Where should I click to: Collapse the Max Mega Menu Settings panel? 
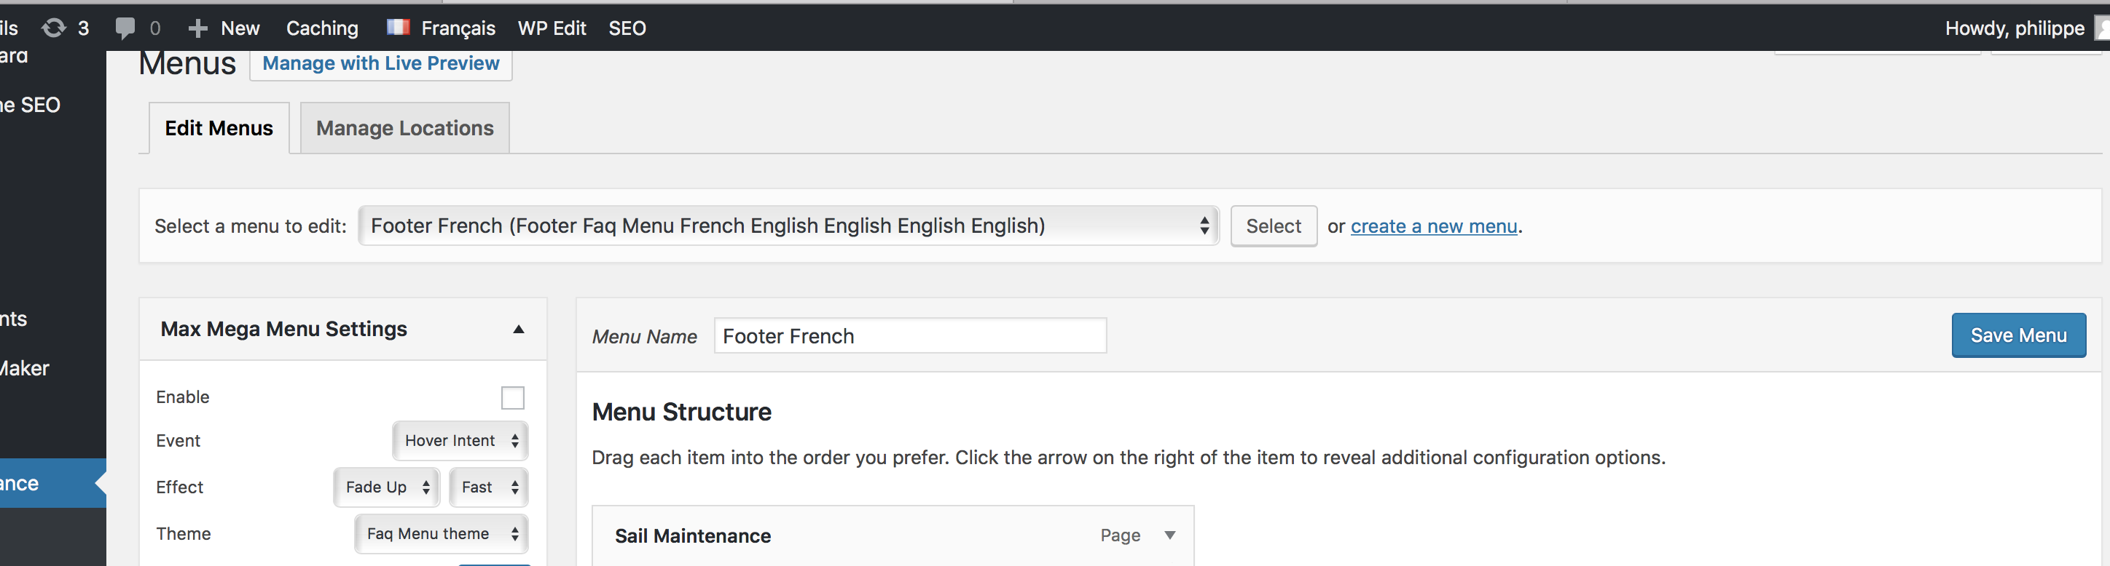coord(519,329)
